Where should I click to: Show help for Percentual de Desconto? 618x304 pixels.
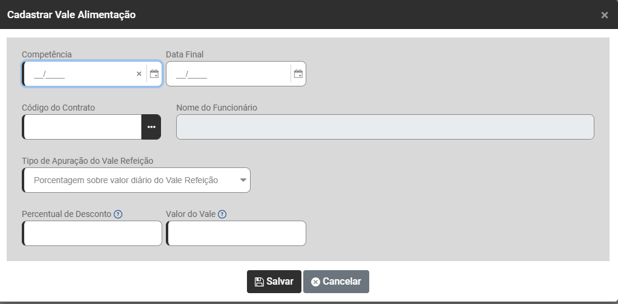[x=118, y=214]
